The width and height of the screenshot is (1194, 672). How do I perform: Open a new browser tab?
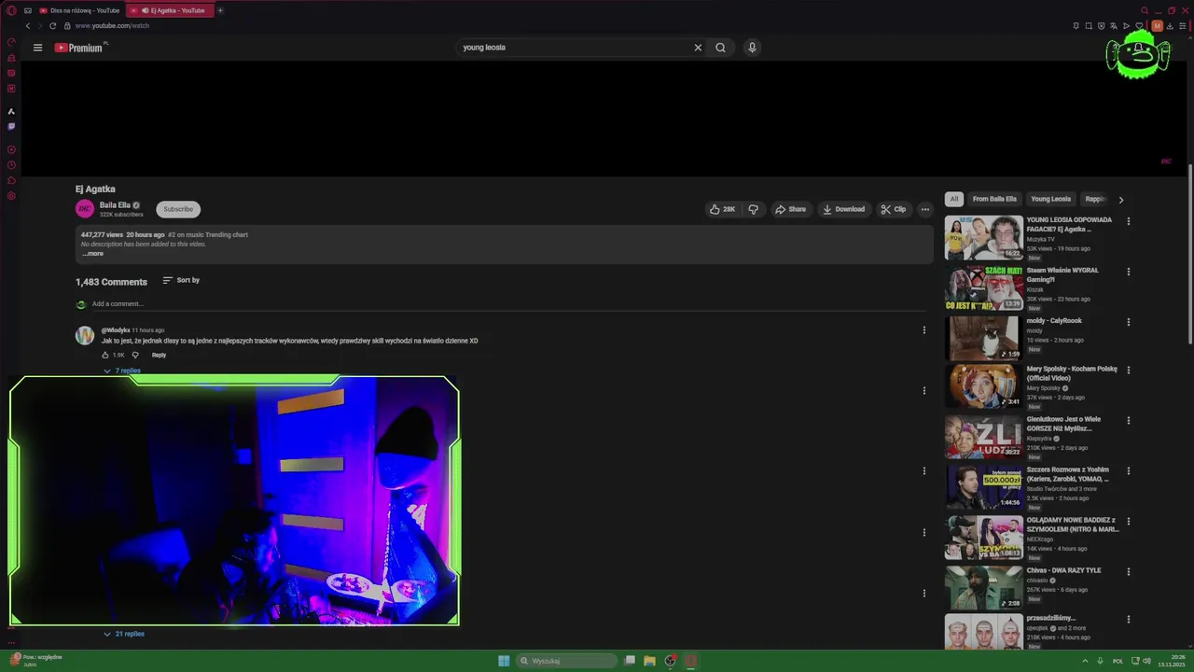[220, 10]
